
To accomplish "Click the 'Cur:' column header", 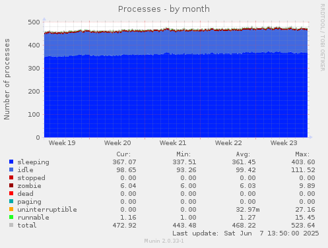I will [x=123, y=154].
